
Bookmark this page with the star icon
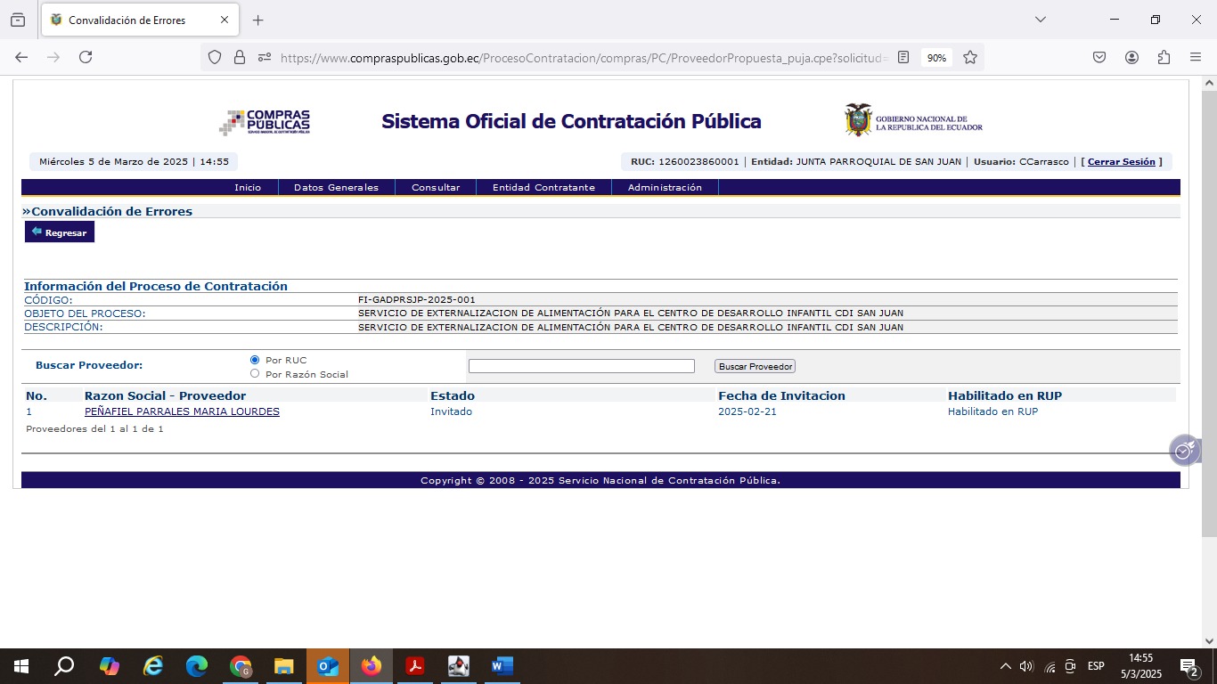pyautogui.click(x=970, y=57)
